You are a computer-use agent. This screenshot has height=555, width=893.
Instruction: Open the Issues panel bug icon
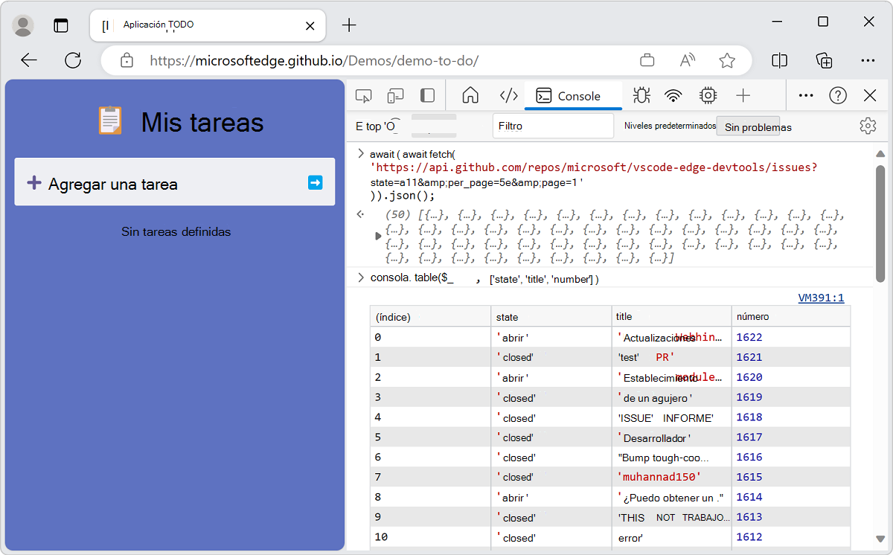tap(640, 95)
